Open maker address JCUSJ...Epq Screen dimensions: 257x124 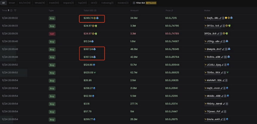coord(214,65)
